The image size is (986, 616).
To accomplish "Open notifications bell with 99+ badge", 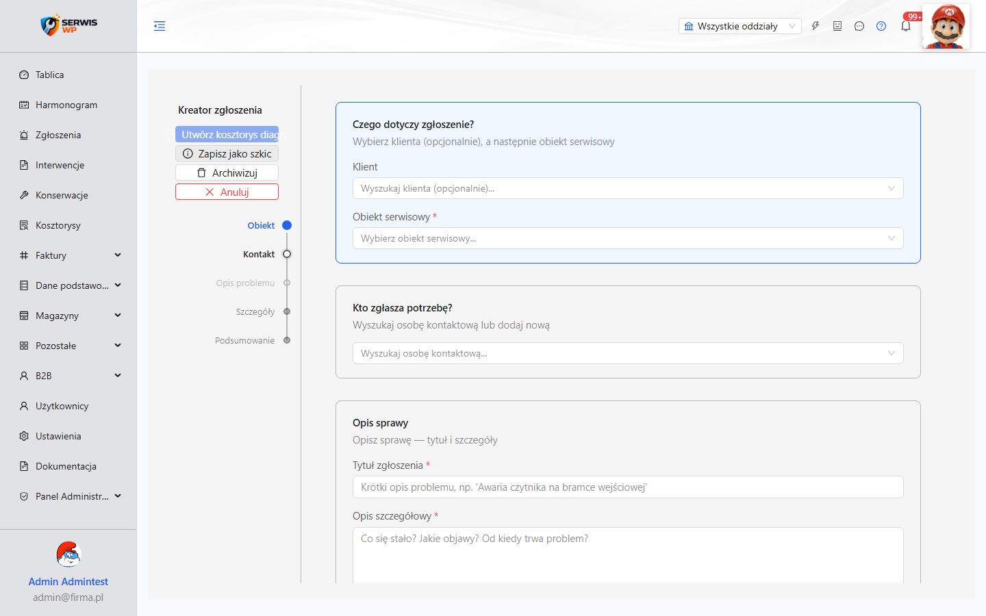I will (906, 26).
